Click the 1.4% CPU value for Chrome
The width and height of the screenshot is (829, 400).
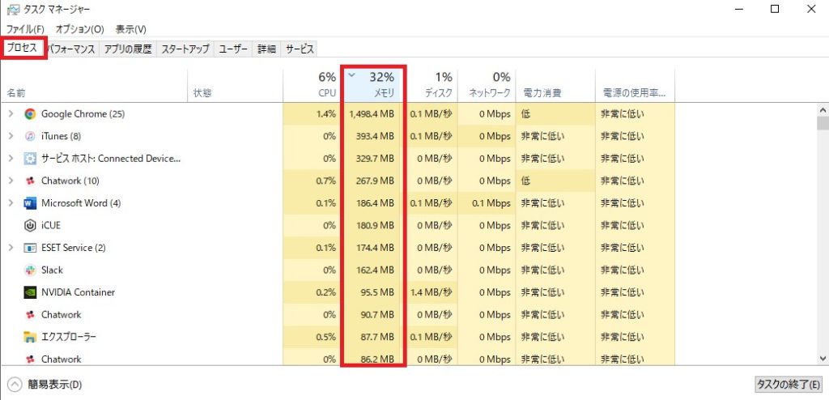(326, 113)
